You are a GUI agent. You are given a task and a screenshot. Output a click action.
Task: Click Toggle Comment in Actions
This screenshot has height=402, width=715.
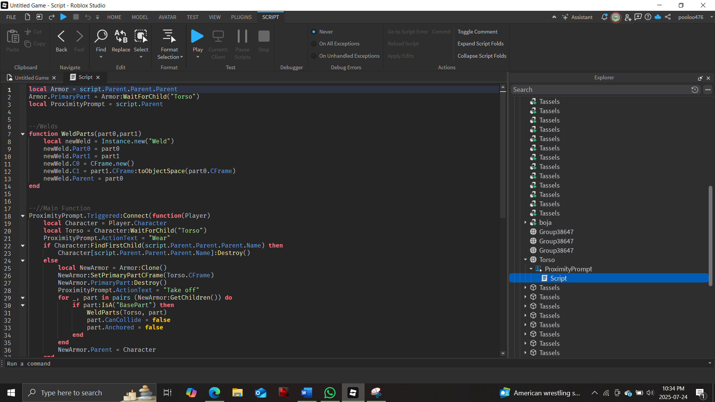tap(478, 32)
